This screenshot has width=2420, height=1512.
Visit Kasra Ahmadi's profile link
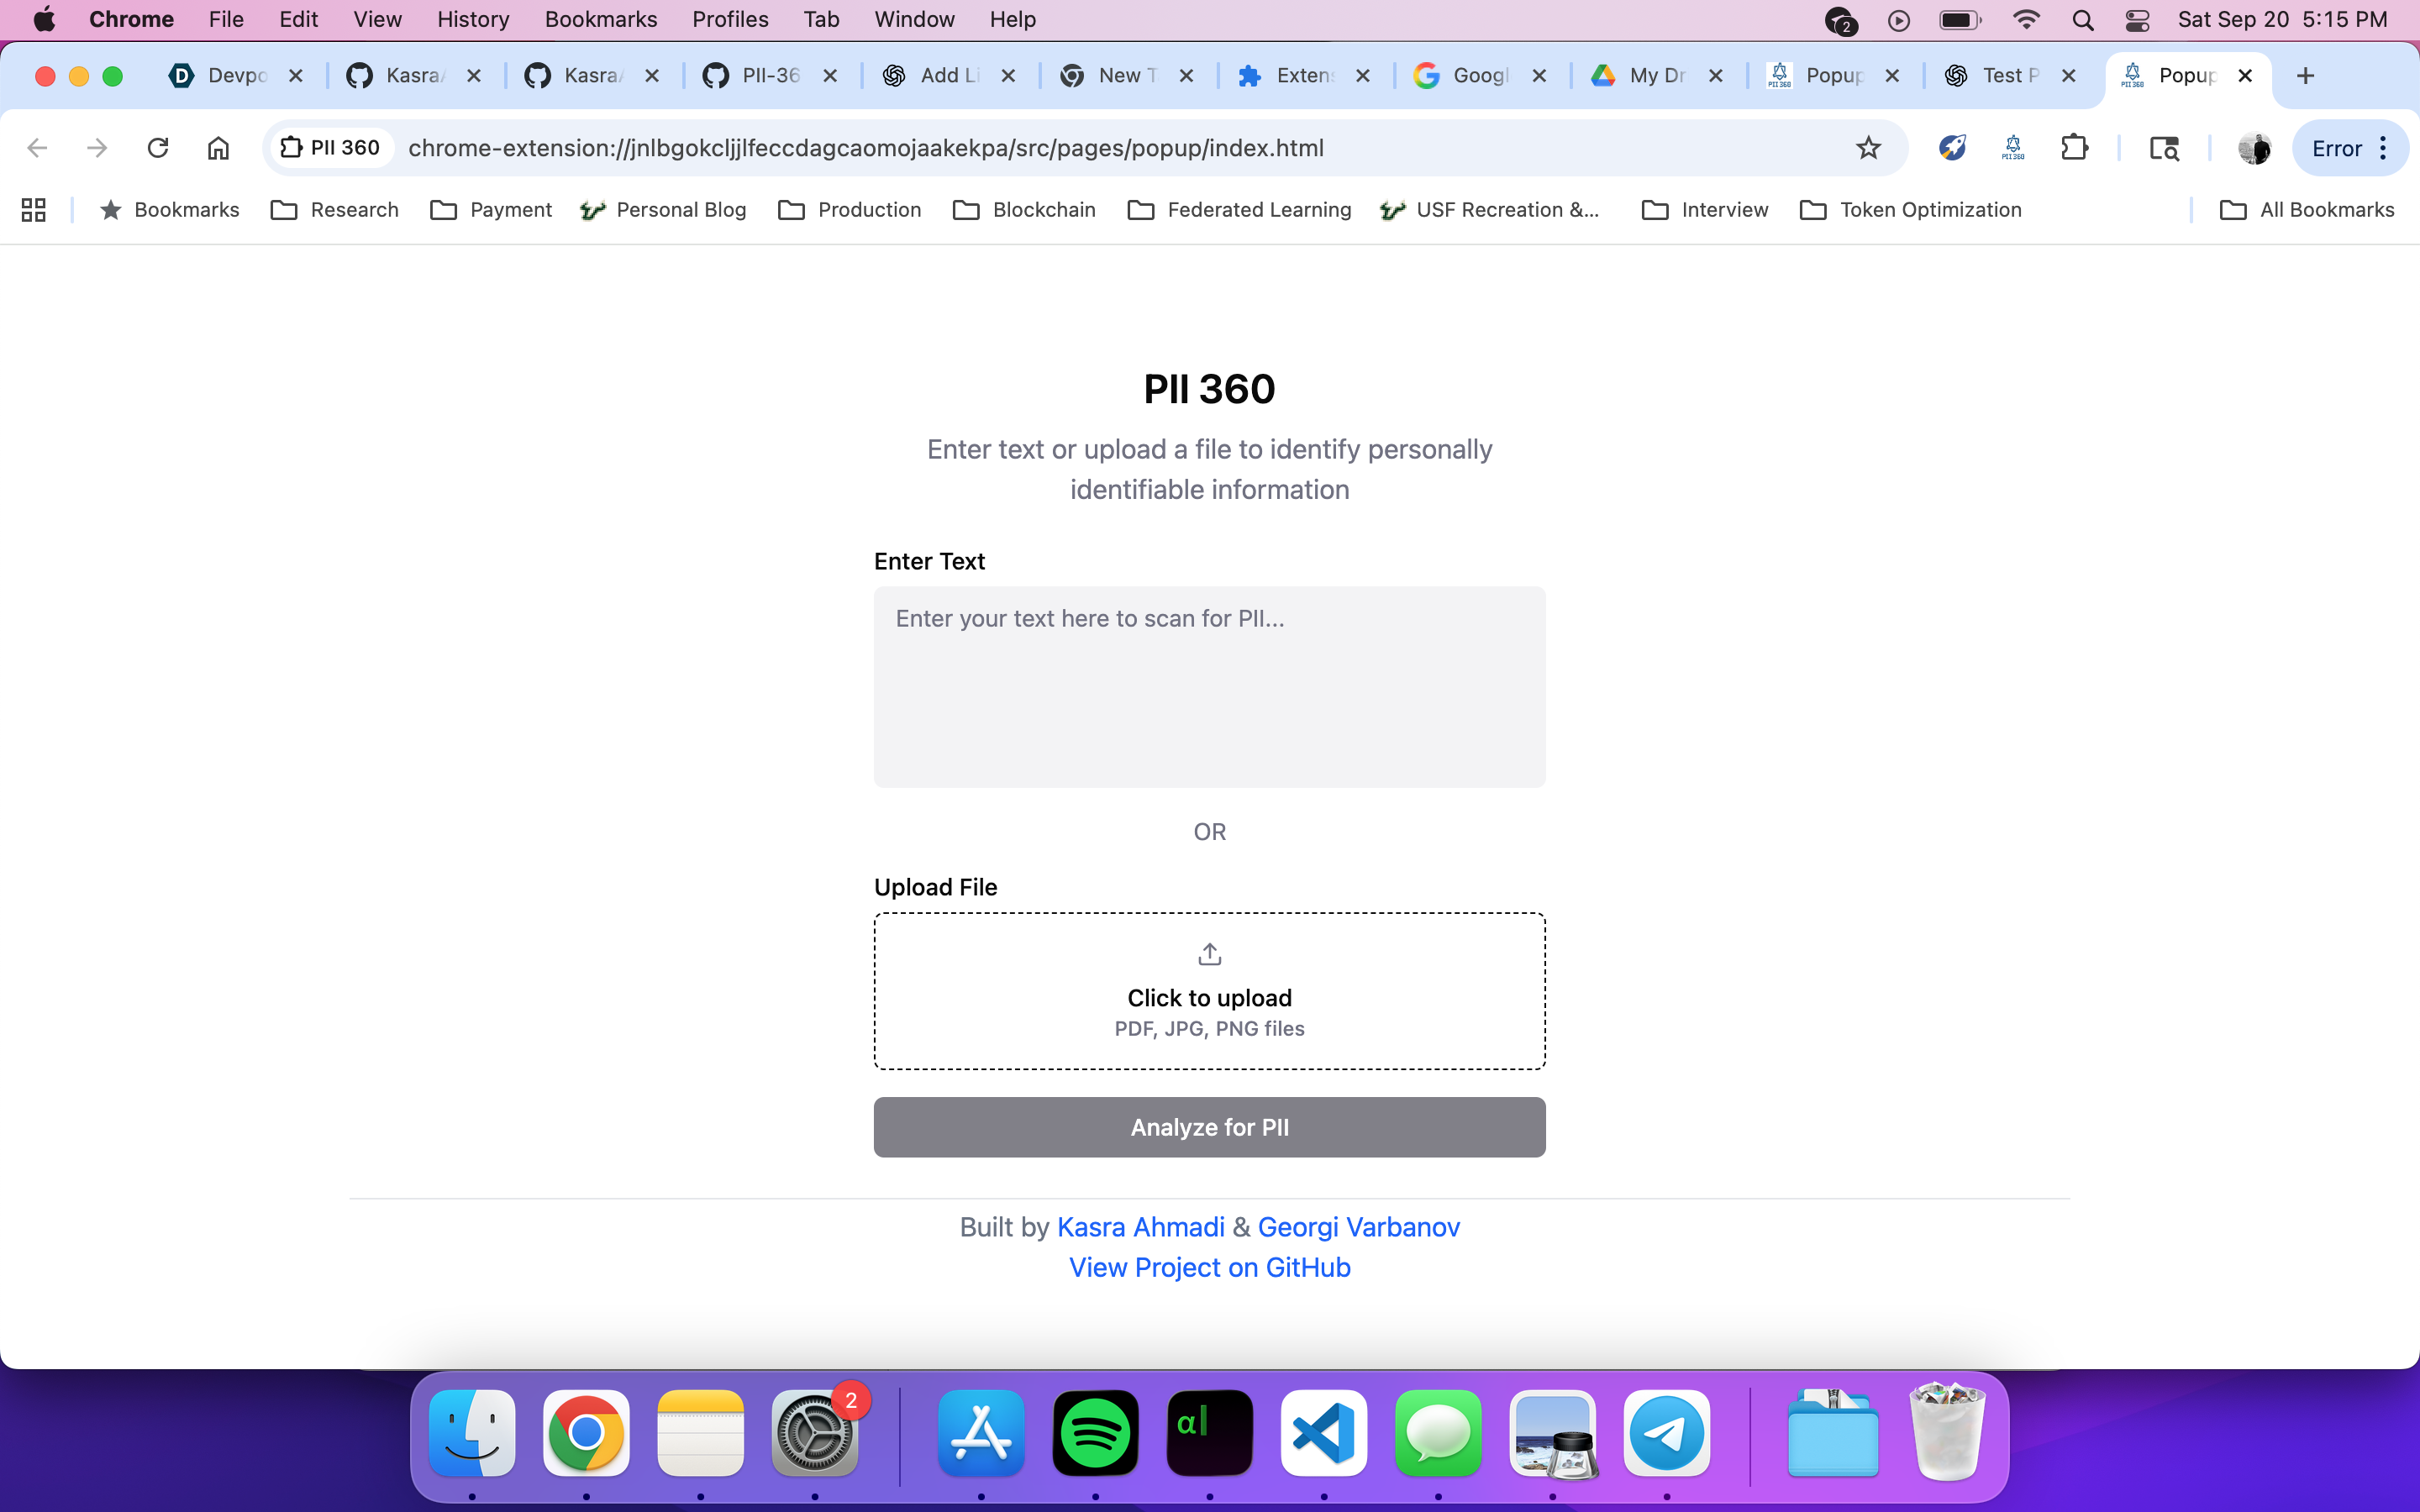click(1140, 1227)
